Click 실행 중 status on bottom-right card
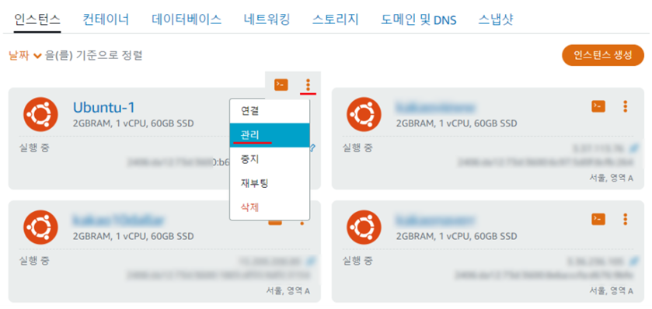The height and width of the screenshot is (309, 652). pos(357,261)
